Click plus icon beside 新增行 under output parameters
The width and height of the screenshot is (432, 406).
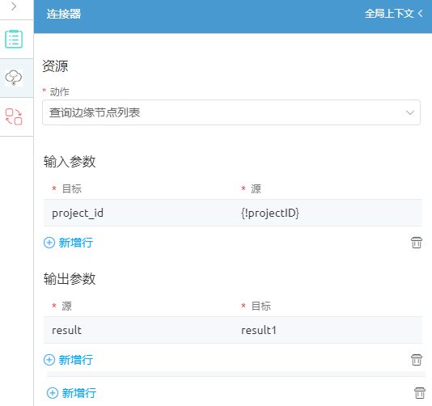point(49,360)
